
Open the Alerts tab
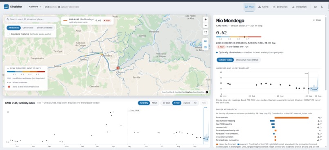(x=263, y=7)
